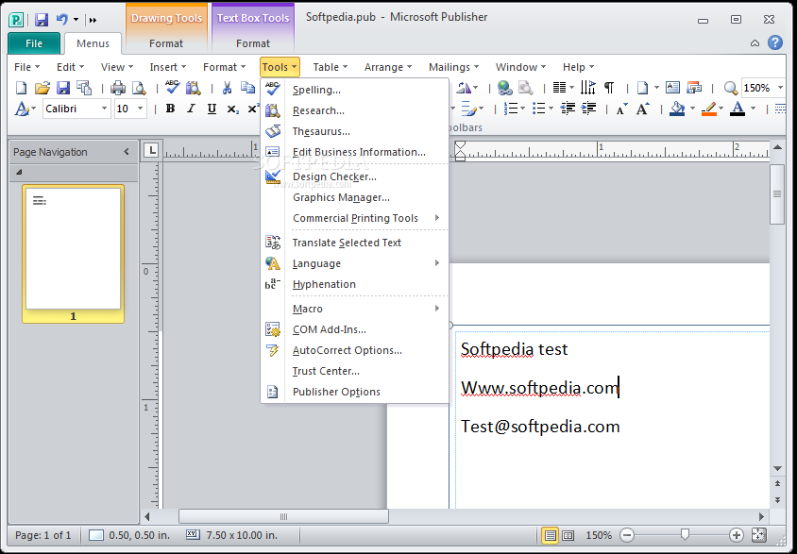Switch to Text Box Tools Format tab
The image size is (797, 554).
253,43
